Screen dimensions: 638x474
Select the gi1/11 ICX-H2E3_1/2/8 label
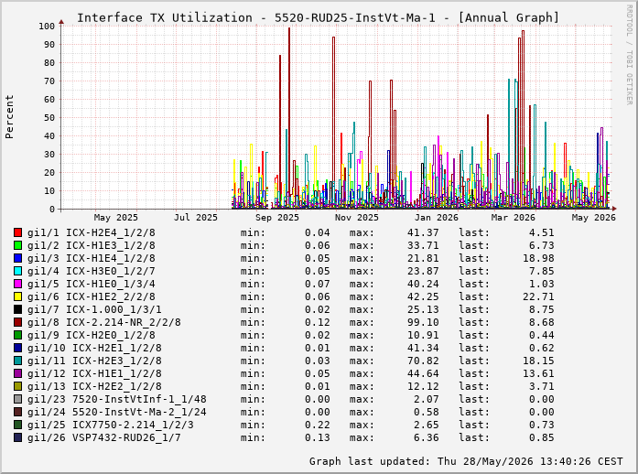pyautogui.click(x=94, y=361)
